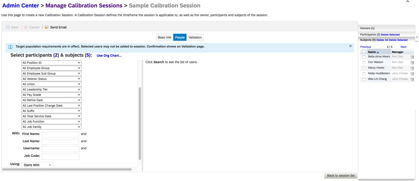Click the Back to session list button
The image size is (419, 181).
[341, 175]
